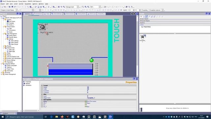
Task: Click the Find binoculars toolbar icon
Action: click(x=59, y=7)
